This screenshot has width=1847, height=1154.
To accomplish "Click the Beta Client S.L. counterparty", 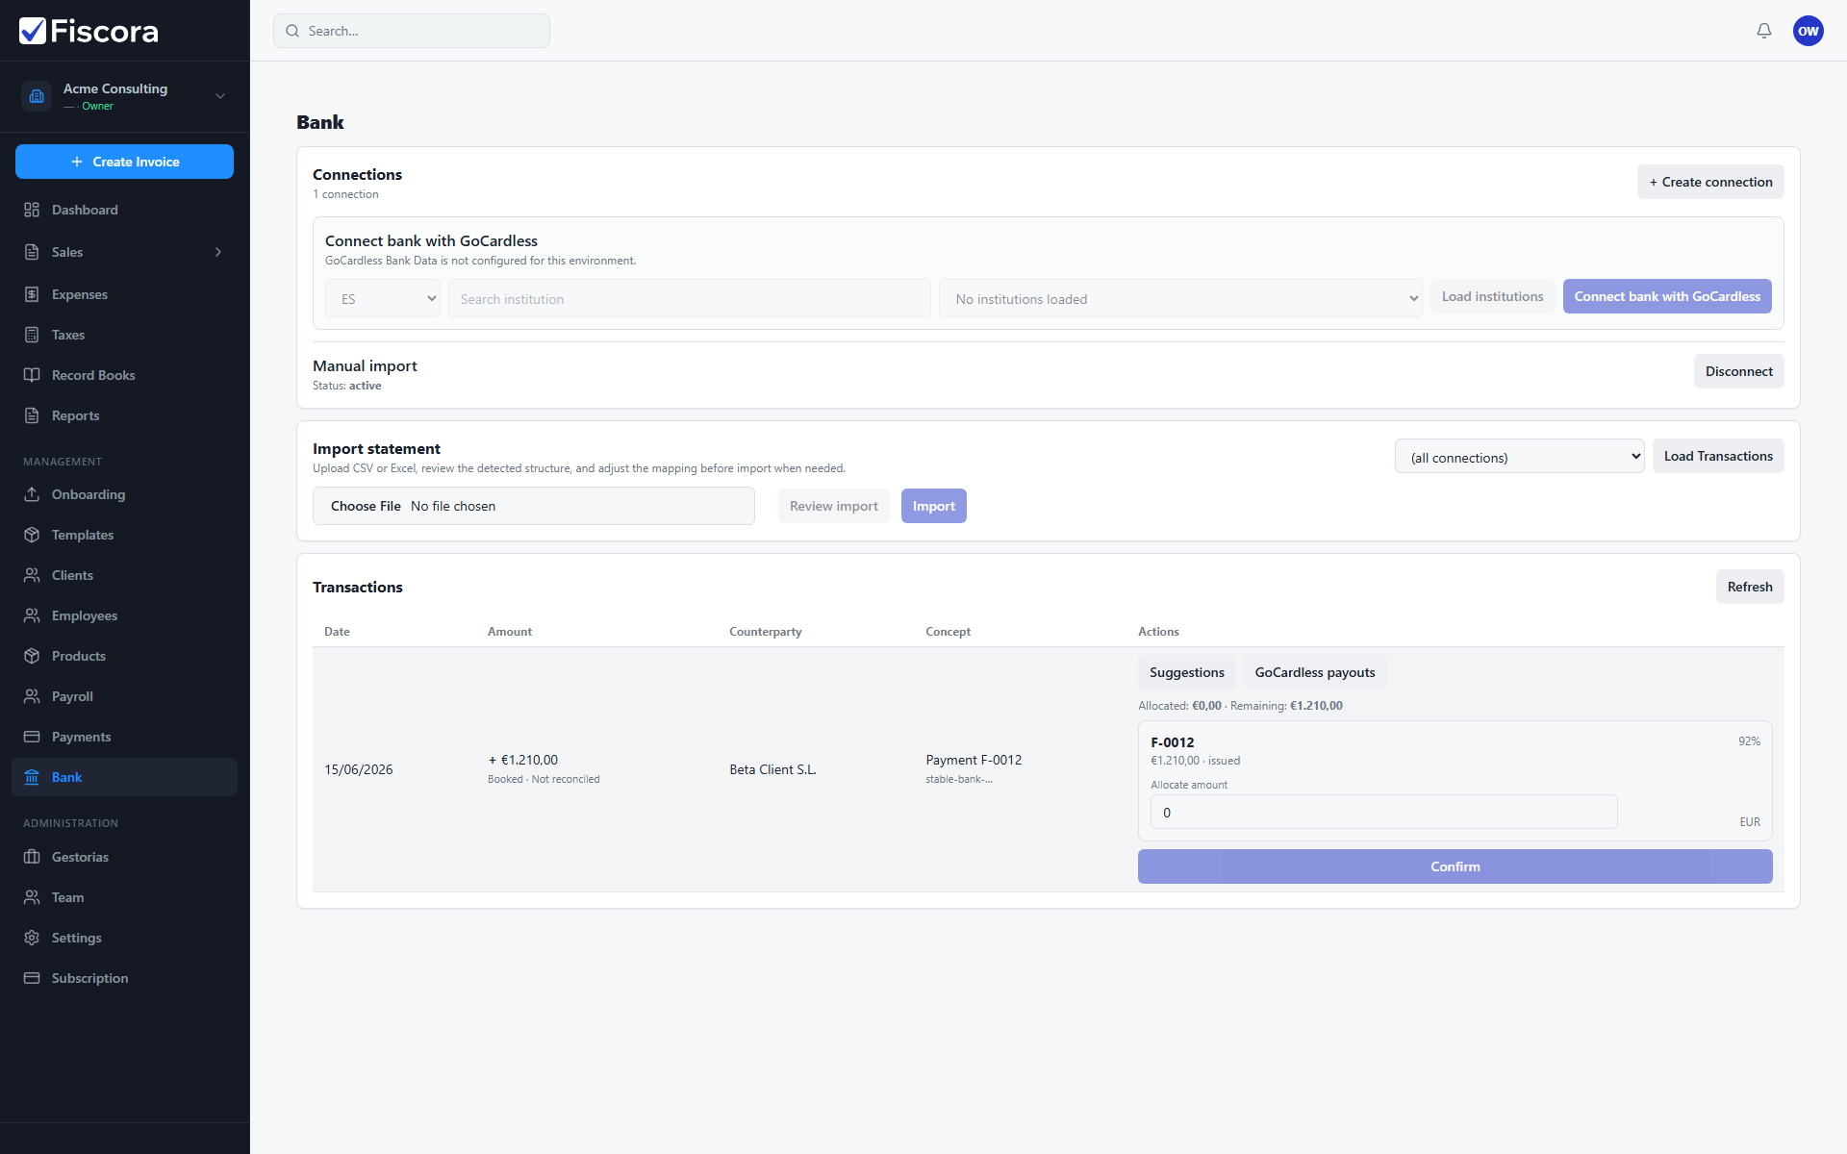I will (772, 769).
